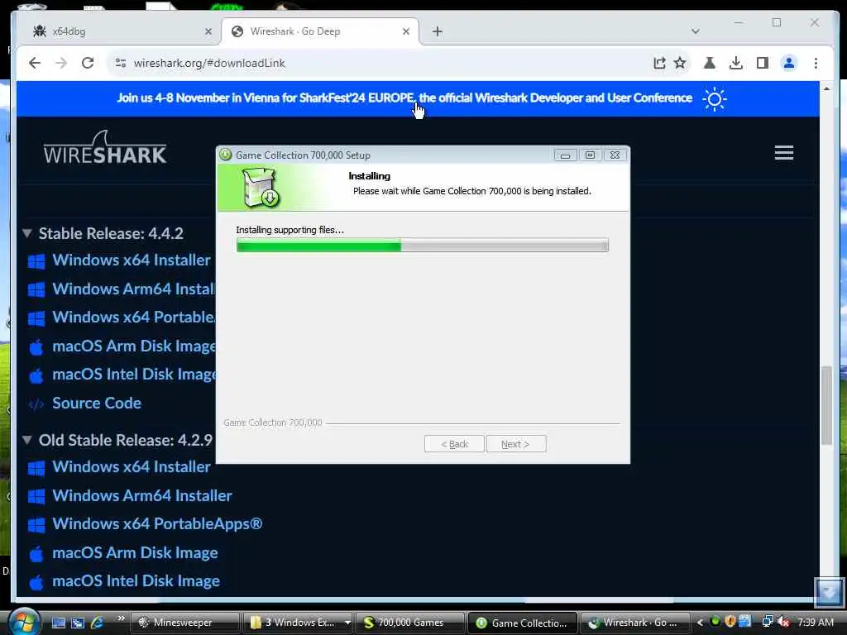This screenshot has width=847, height=635.
Task: Open the Wireshark hamburger menu
Action: coord(784,153)
